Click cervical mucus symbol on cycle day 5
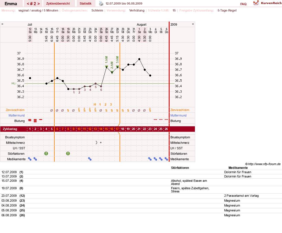 click(x=52, y=110)
